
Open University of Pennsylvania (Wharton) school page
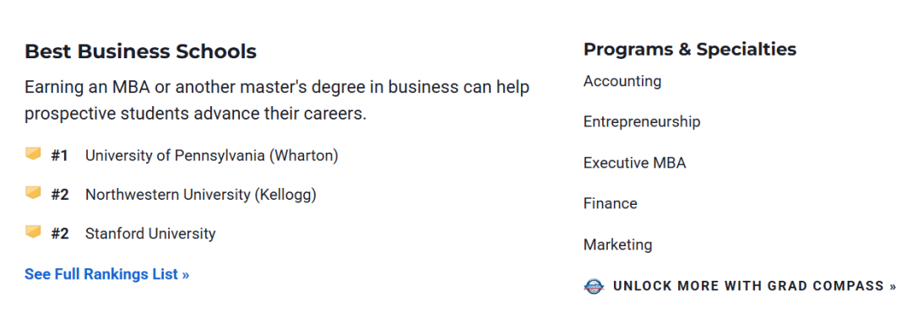(212, 156)
